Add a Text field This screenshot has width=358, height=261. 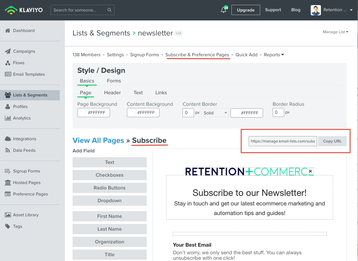(x=110, y=162)
